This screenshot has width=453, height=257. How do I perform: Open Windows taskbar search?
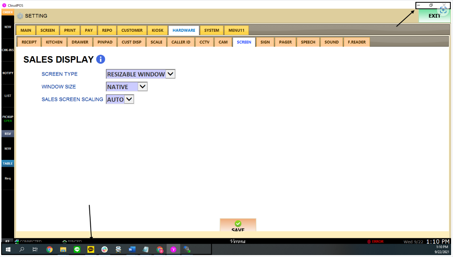coord(22,249)
